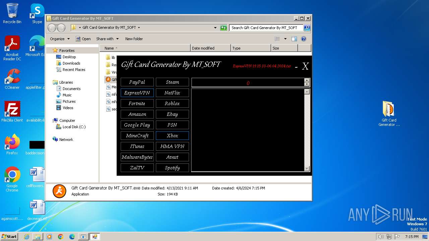Open Documents library

[x=71, y=89]
